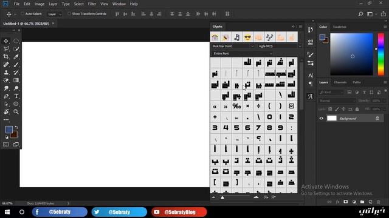Zoom in glyph size large mountain button
Viewport: 389px width, 218px height.
(x=256, y=197)
